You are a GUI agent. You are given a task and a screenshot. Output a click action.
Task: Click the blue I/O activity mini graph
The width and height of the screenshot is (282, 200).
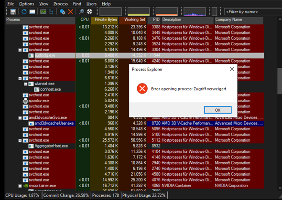pos(195,11)
